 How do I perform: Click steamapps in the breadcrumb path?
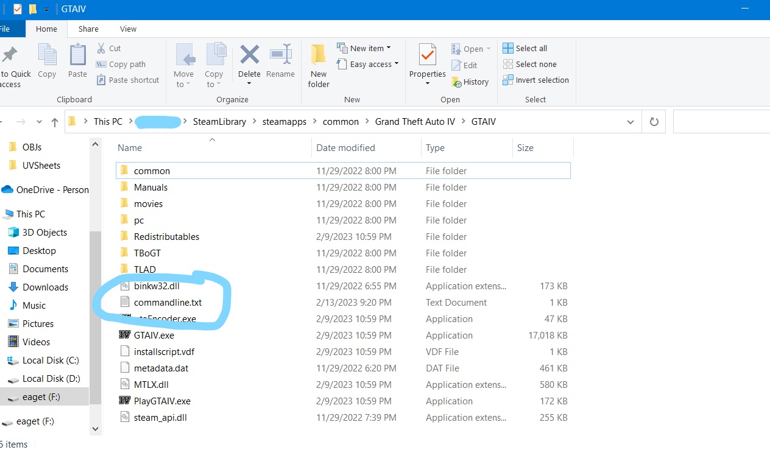[284, 122]
